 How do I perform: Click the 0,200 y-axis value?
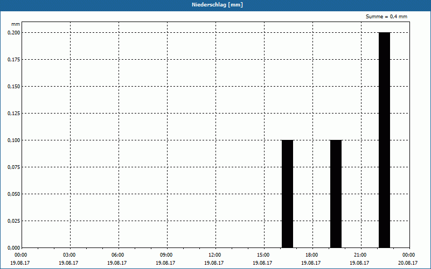tap(14, 33)
